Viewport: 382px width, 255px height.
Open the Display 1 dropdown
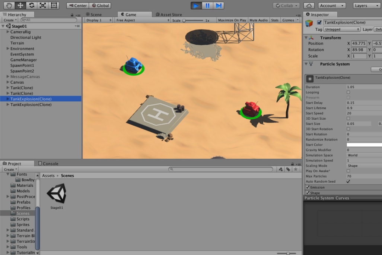pyautogui.click(x=99, y=20)
